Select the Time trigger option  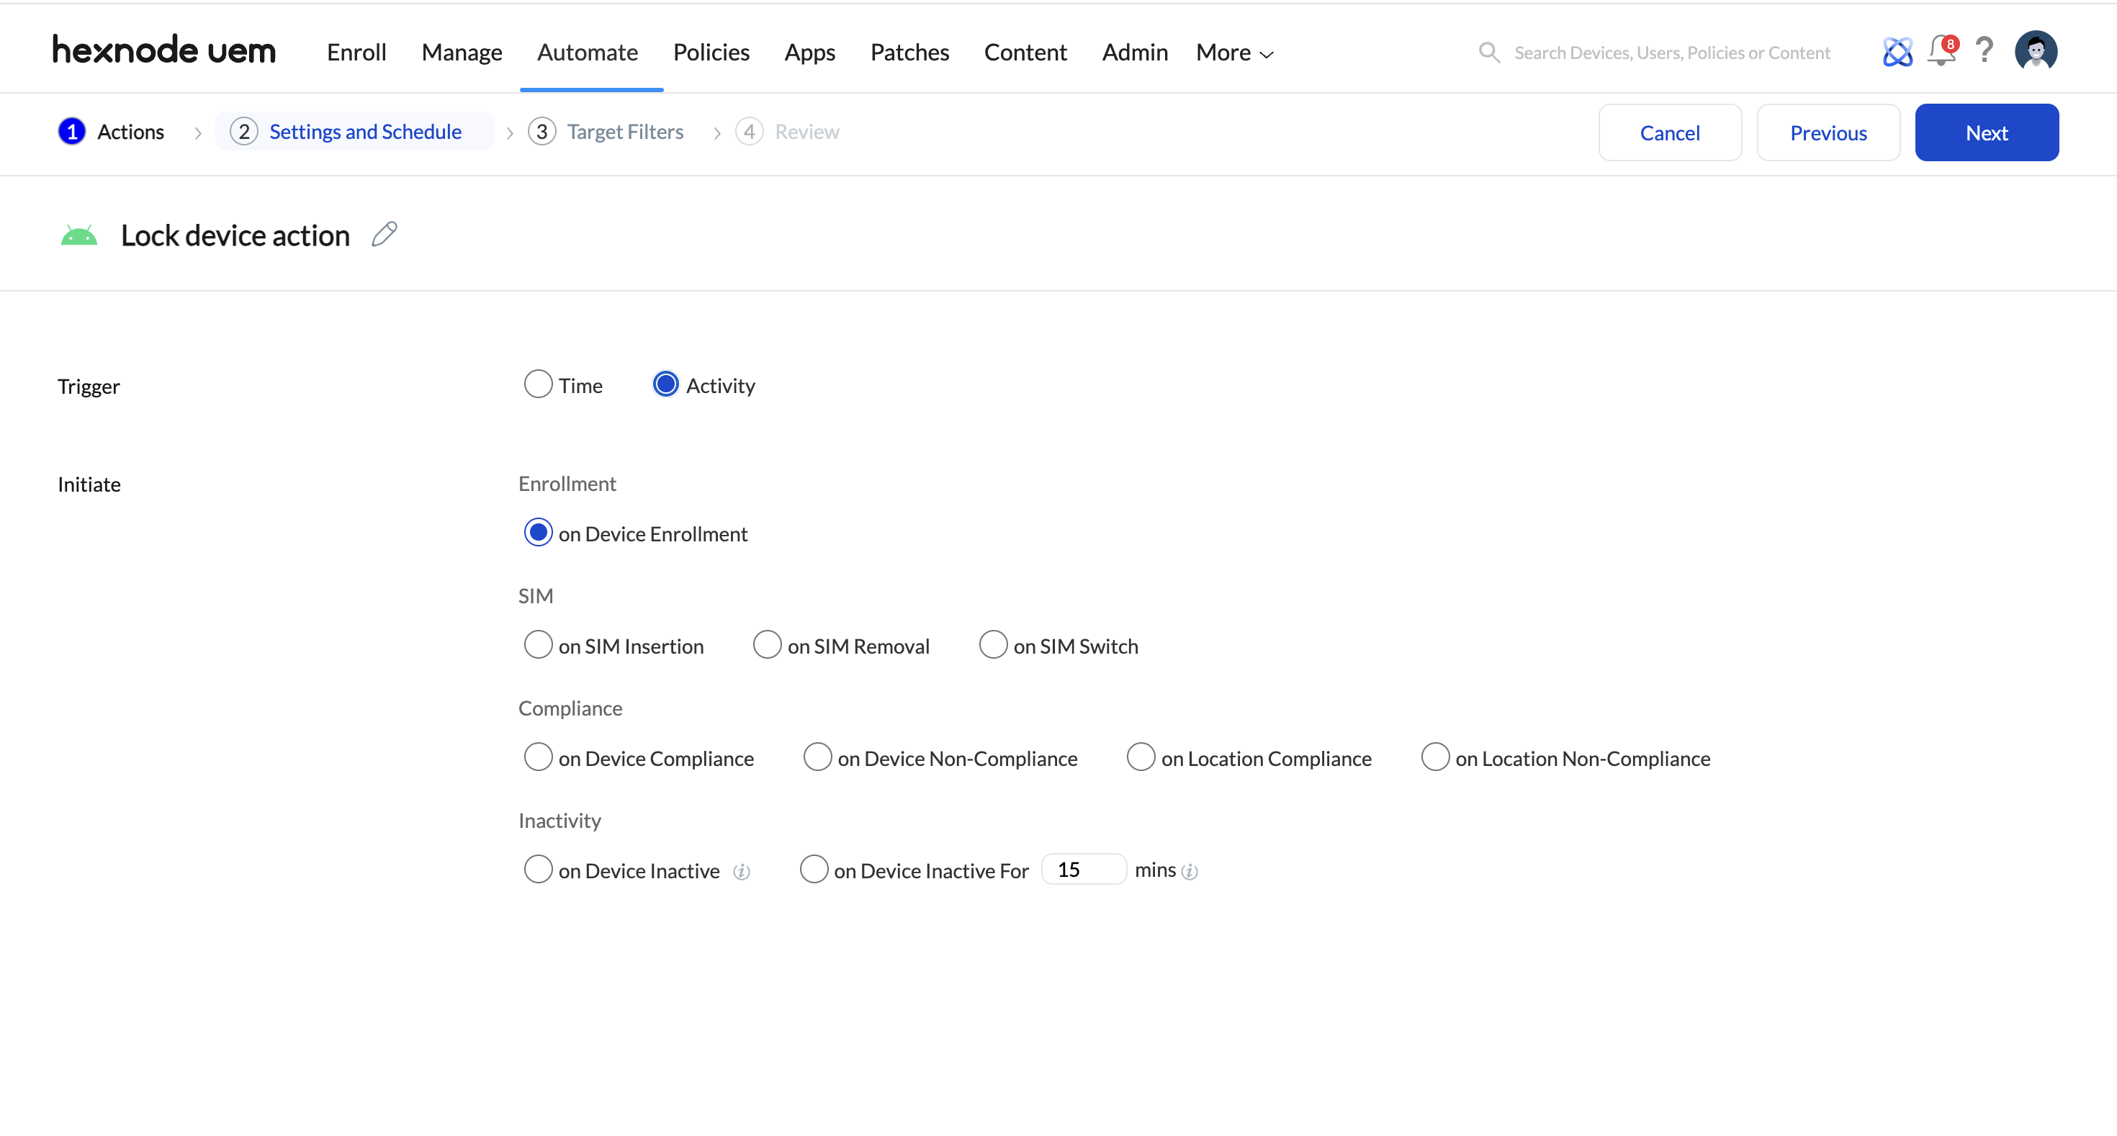[x=539, y=384]
